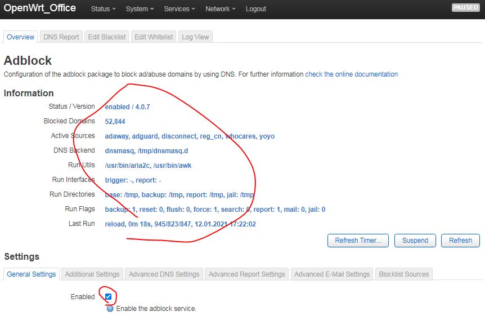Open the Edit Whitelist tab
Image resolution: width=485 pixels, height=320 pixels.
(153, 37)
